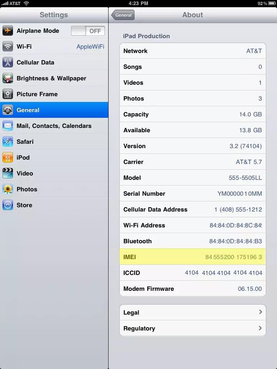Select the iPod settings entry
Screen dimensions: 277x369
pos(54,157)
